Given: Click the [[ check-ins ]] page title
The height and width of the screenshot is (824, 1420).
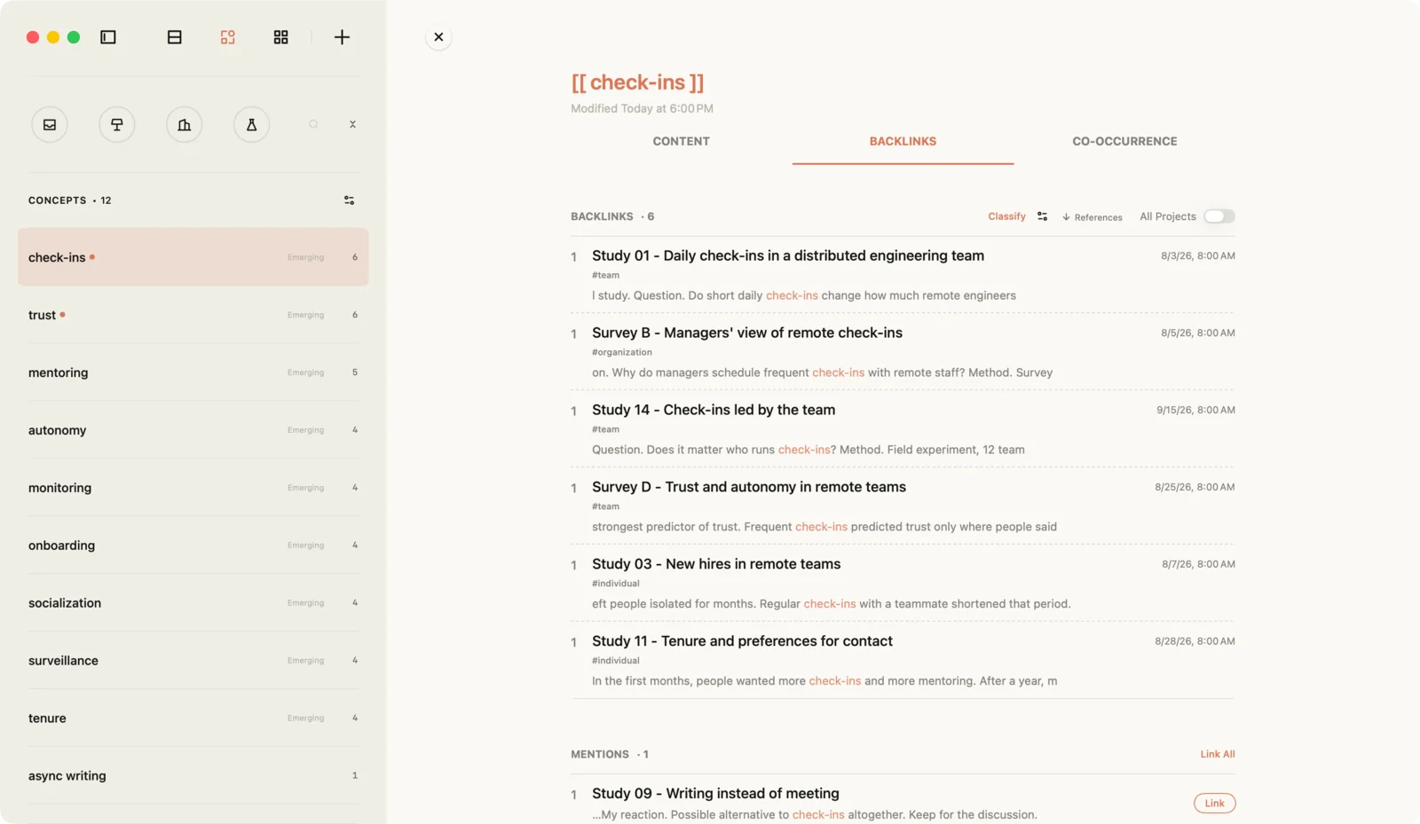Looking at the screenshot, I should [637, 82].
